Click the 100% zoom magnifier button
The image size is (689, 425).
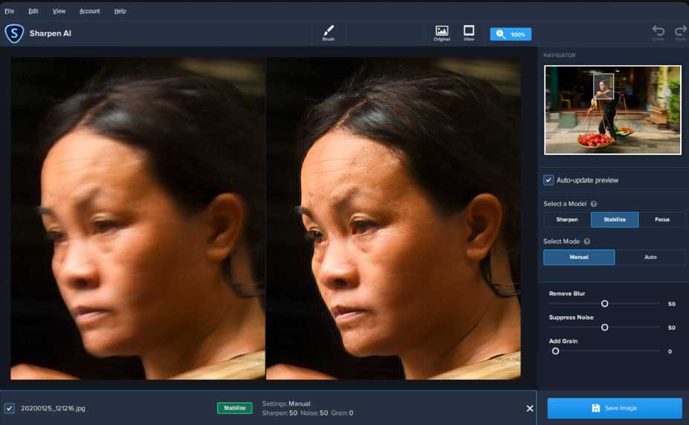(511, 34)
